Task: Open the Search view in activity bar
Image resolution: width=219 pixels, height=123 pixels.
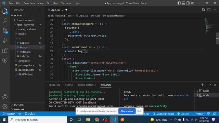Action: [5, 21]
